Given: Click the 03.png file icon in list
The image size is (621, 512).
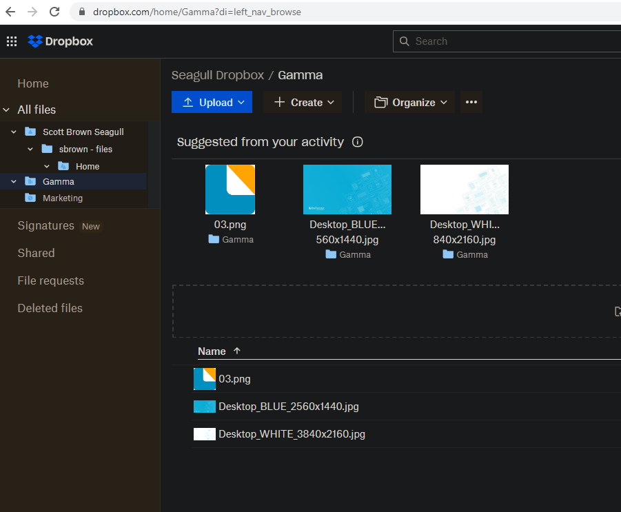Looking at the screenshot, I should click(x=205, y=379).
